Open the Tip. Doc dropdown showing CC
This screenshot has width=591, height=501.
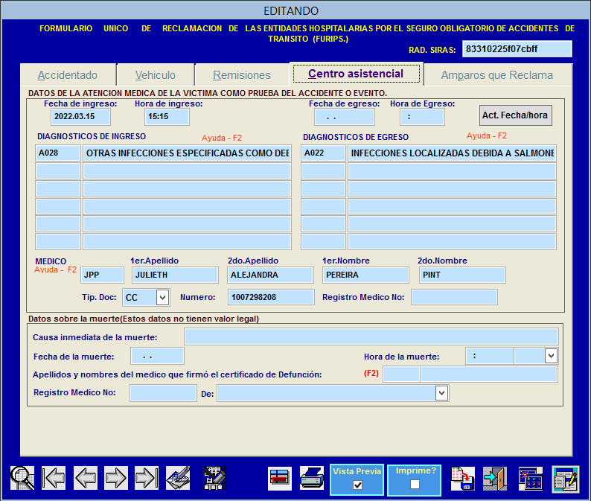pyautogui.click(x=162, y=298)
